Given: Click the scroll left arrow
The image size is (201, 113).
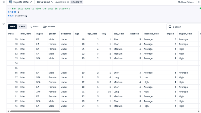Looking at the screenshot, I should 8,111.
